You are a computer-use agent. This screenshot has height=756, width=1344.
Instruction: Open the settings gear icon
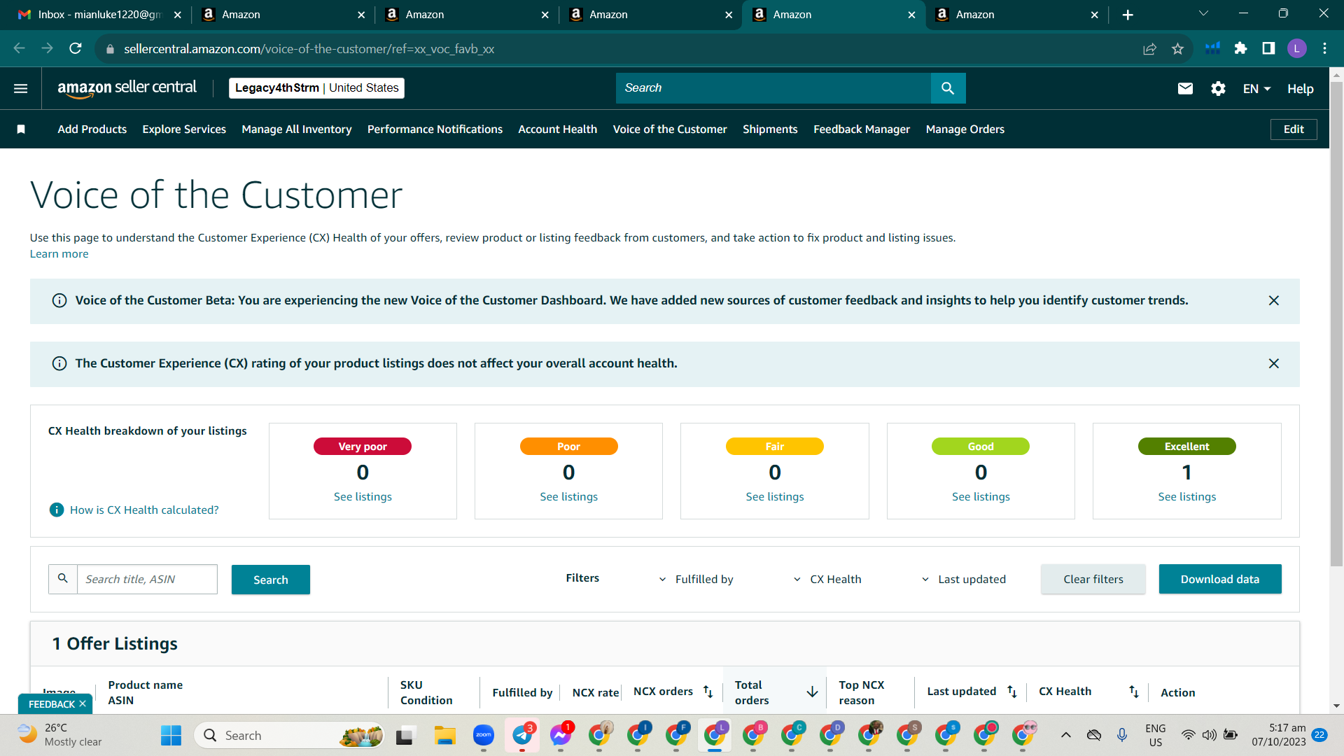1218,88
